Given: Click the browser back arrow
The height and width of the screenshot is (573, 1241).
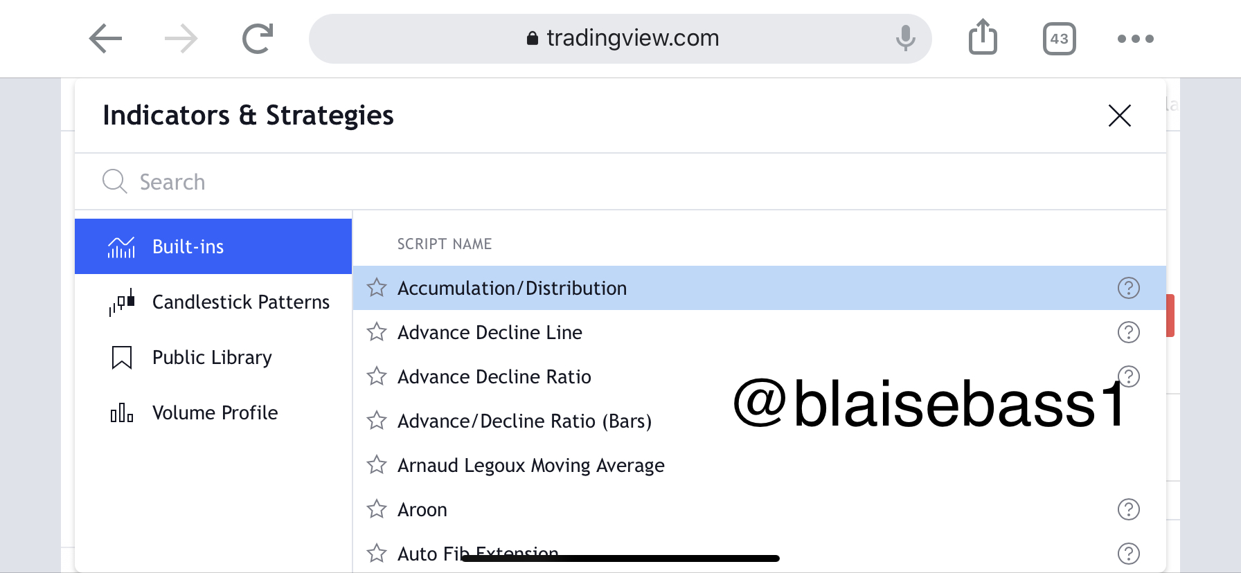Looking at the screenshot, I should 106,39.
